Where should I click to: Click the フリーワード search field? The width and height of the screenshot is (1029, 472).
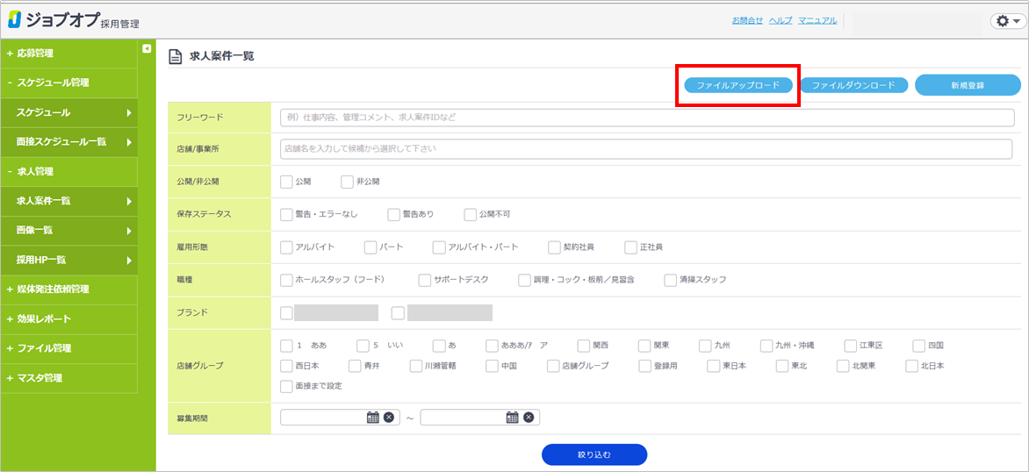coord(646,118)
